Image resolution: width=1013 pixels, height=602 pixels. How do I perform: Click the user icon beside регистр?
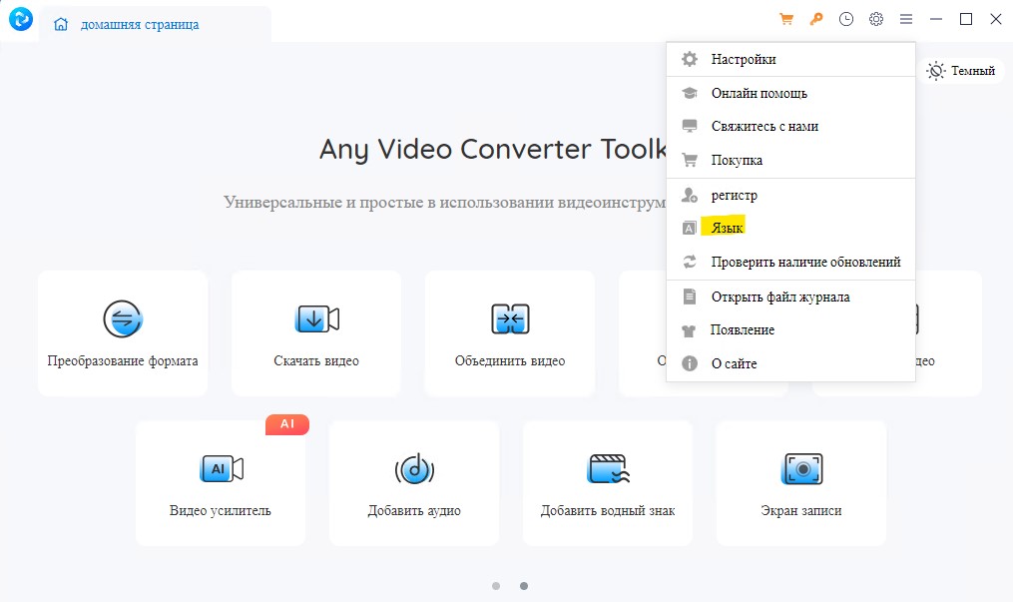point(690,195)
